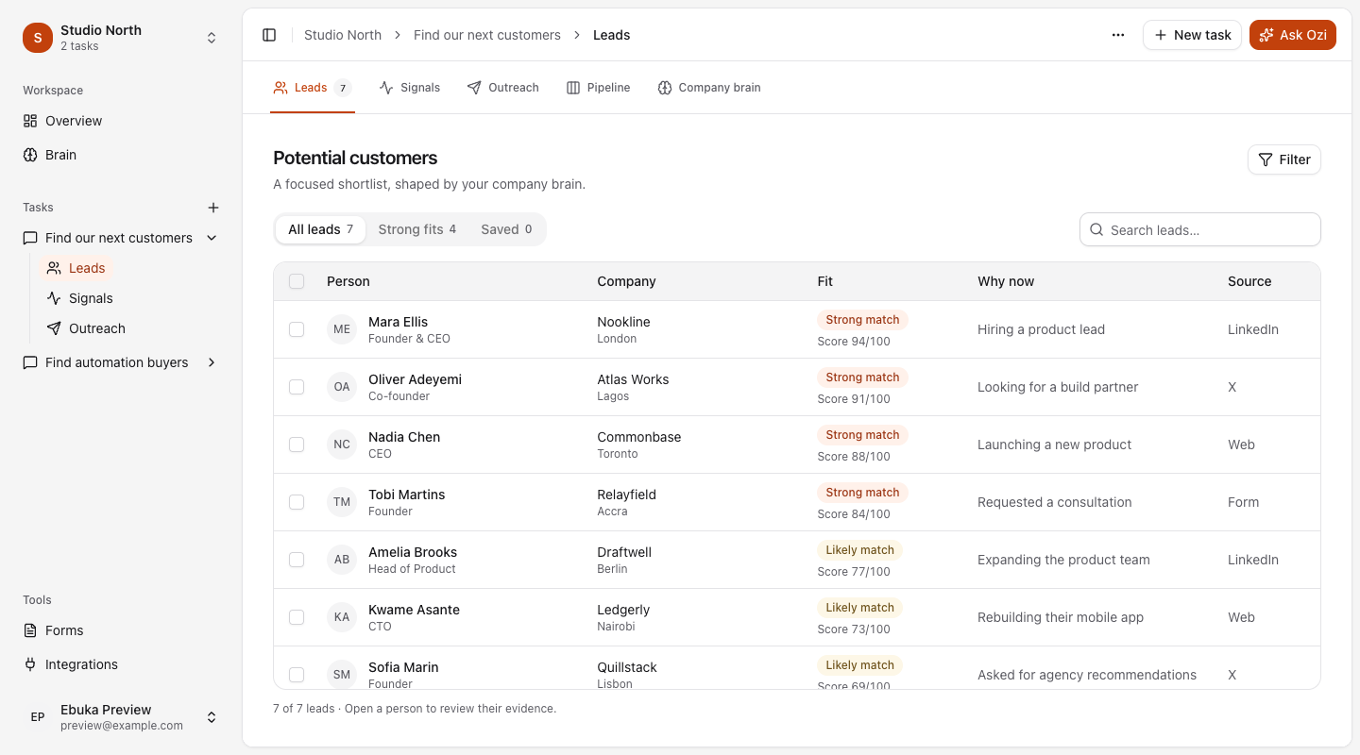Click the KA avatar for Kwame Asante
Image resolution: width=1360 pixels, height=755 pixels.
(x=342, y=617)
